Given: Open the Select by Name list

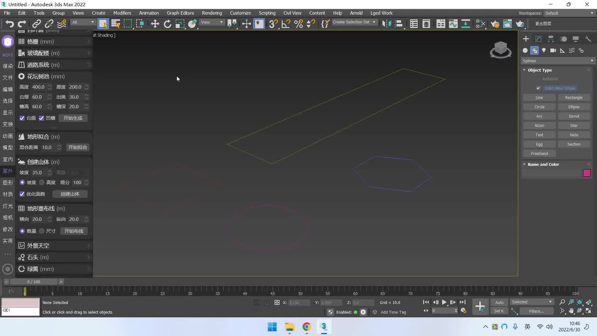Looking at the screenshot, I should click(116, 24).
